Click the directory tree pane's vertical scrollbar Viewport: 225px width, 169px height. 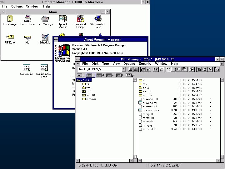tap(135, 119)
